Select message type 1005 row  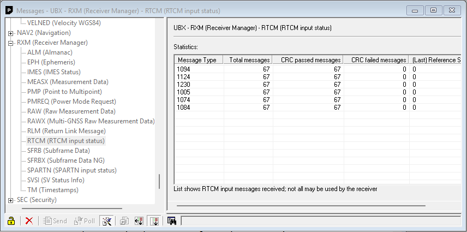[318, 92]
